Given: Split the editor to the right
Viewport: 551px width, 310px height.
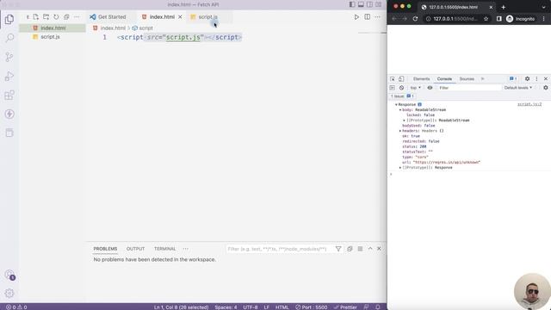Looking at the screenshot, I should pyautogui.click(x=367, y=17).
